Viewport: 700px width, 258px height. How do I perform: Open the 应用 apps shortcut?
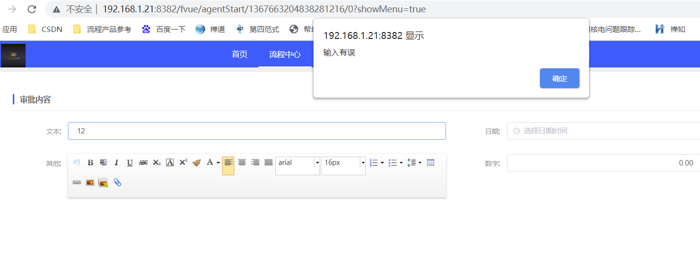[x=9, y=29]
